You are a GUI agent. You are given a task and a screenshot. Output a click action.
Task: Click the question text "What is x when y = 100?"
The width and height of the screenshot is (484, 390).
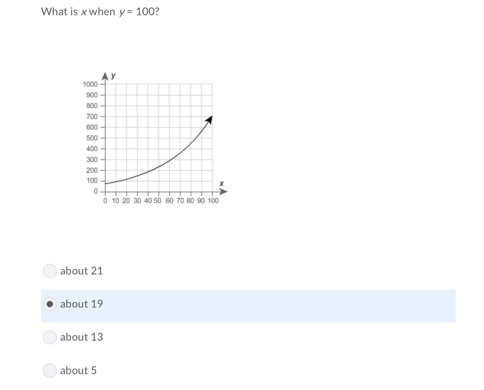coord(100,12)
